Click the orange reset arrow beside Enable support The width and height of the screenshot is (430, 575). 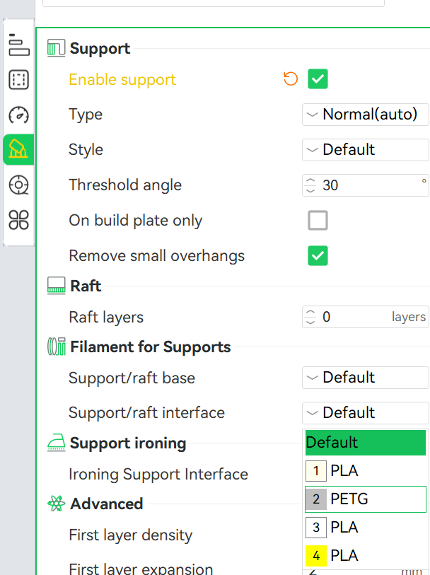coord(290,79)
